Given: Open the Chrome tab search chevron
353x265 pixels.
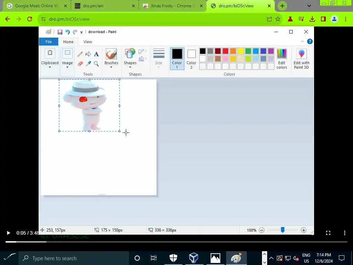Looking at the screenshot, I should pyautogui.click(x=309, y=6).
